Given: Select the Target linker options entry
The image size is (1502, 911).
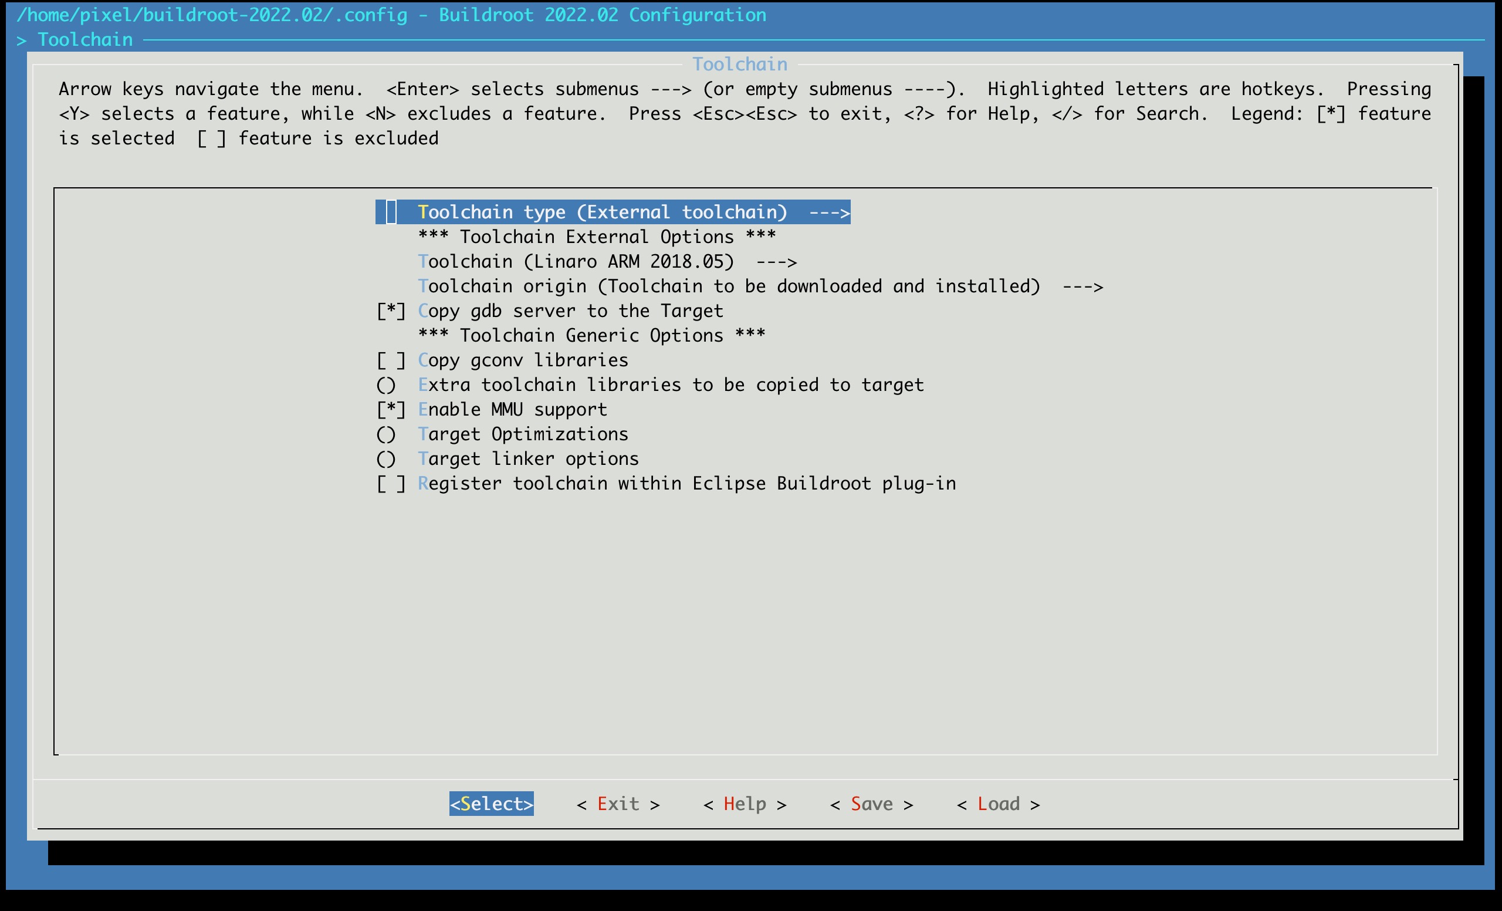Looking at the screenshot, I should click(x=507, y=458).
